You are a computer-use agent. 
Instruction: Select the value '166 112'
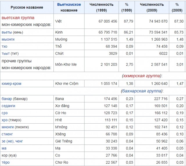(x=161, y=113)
